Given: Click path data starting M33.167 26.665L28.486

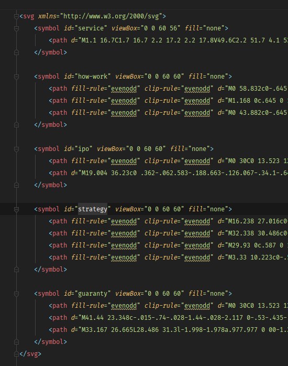Looking at the screenshot, I should (x=184, y=330).
